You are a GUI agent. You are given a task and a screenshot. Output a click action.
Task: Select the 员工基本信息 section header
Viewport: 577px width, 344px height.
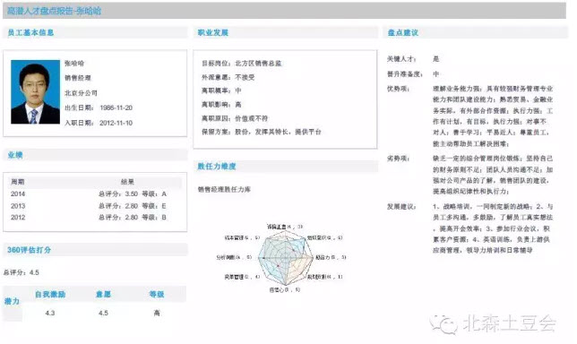point(30,33)
